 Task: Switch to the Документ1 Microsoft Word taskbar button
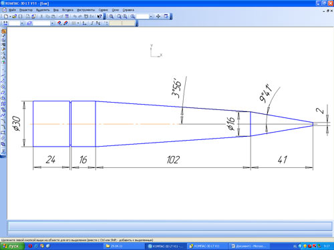point(250,246)
